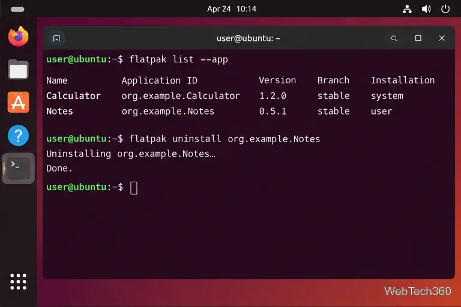This screenshot has width=461, height=307.
Task: Click the 'flatpak uninstall org.example.Notes' command
Action: [224, 139]
